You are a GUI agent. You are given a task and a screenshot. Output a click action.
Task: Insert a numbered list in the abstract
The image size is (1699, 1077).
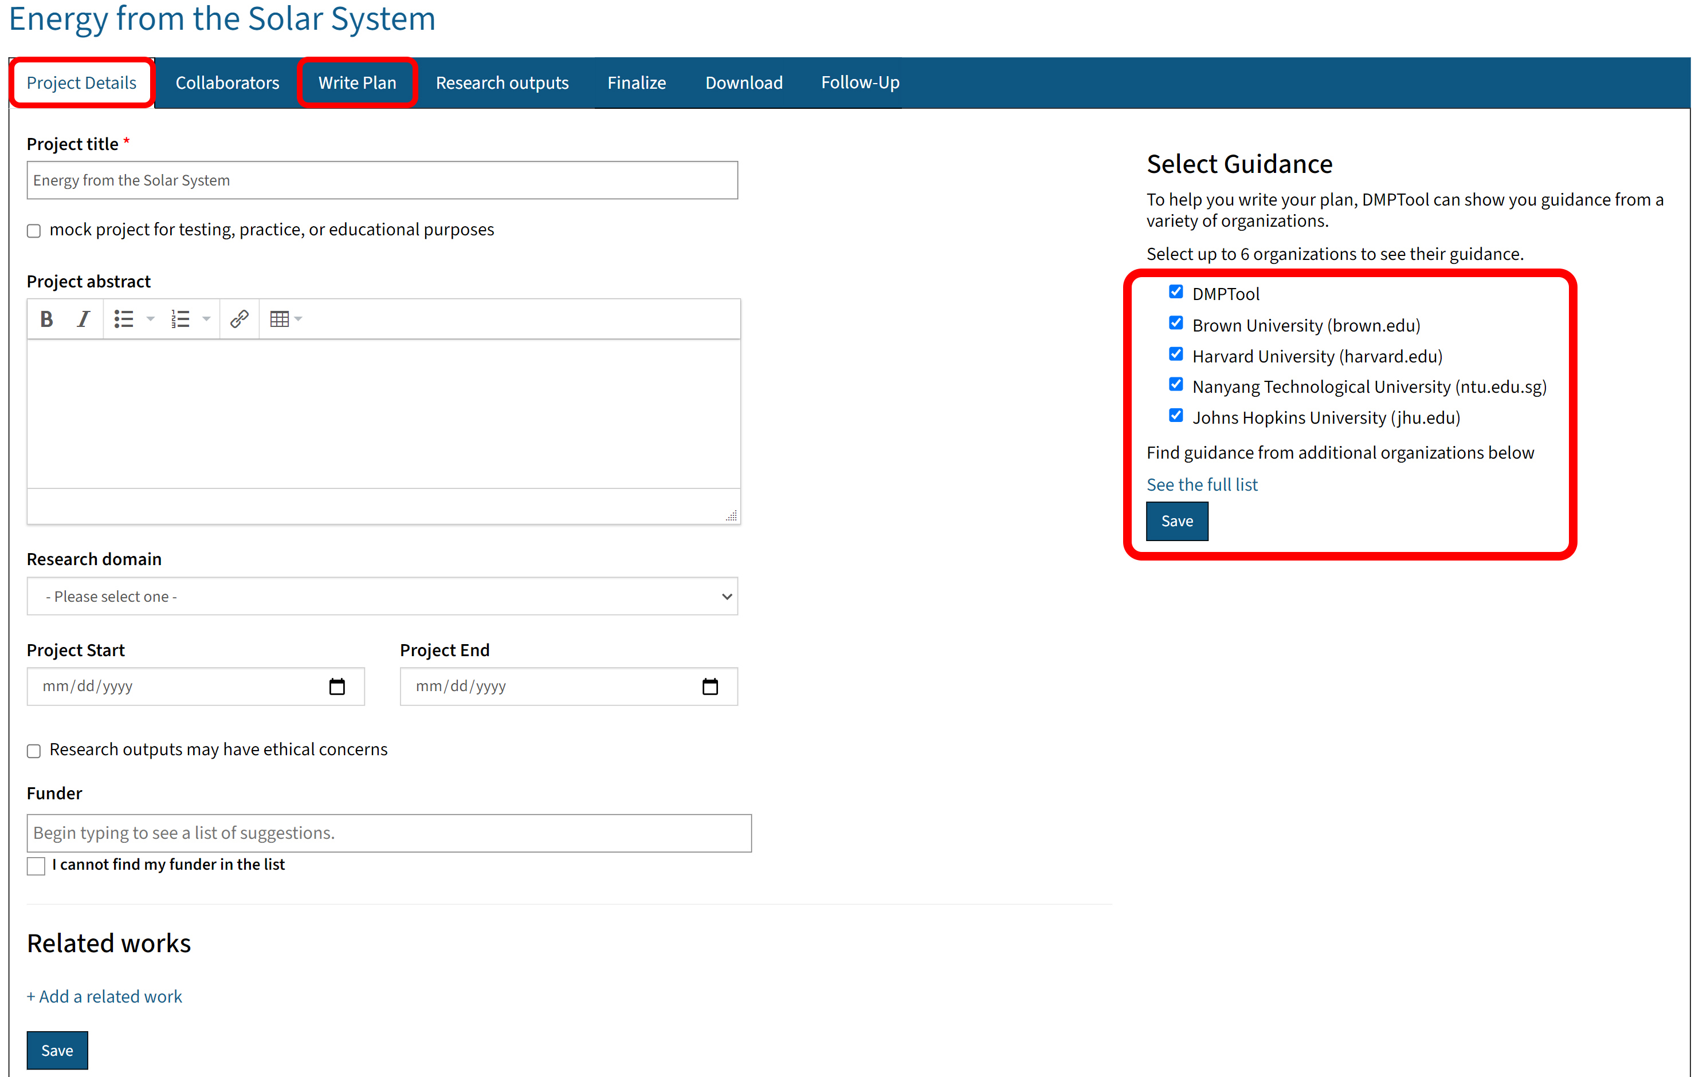[180, 318]
